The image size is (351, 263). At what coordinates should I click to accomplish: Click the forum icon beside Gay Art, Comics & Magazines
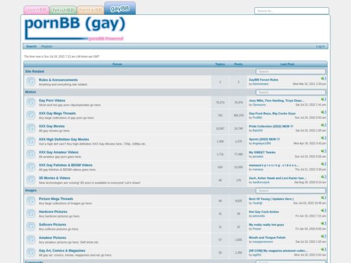31,253
